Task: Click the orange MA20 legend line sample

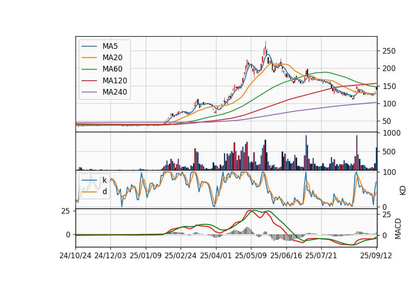Action: pos(89,58)
